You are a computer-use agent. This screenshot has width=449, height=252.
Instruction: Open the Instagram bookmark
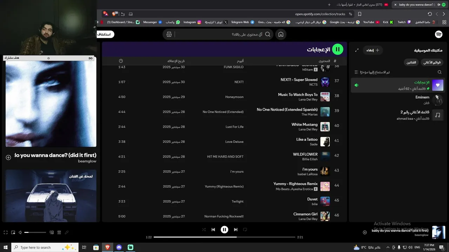point(192,22)
